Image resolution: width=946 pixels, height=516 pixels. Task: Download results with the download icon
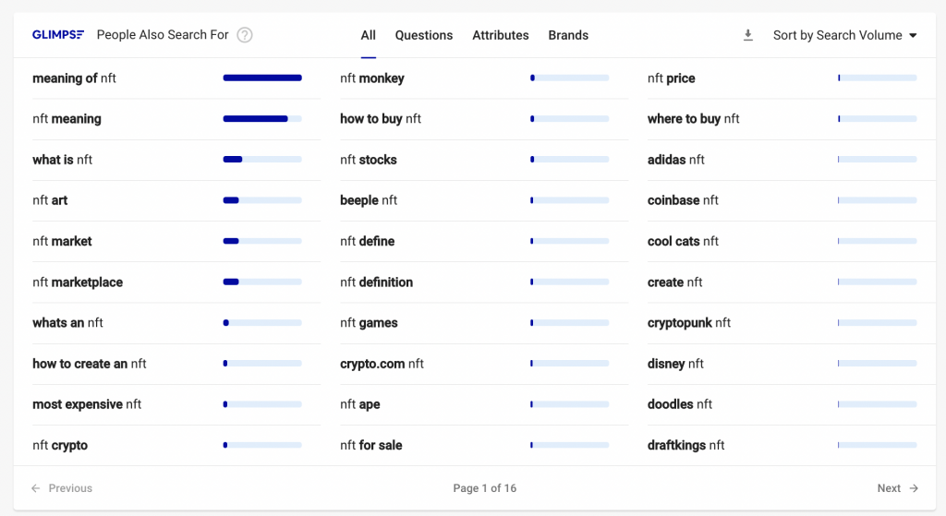tap(748, 36)
